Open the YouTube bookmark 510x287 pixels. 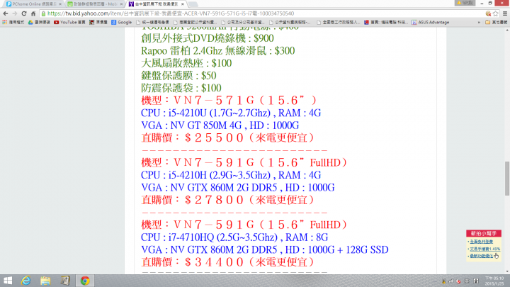point(69,22)
